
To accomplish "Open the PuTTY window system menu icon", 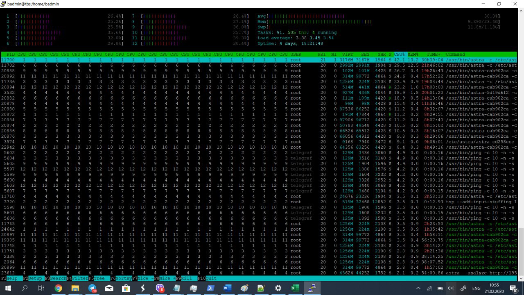I will [x=4, y=4].
